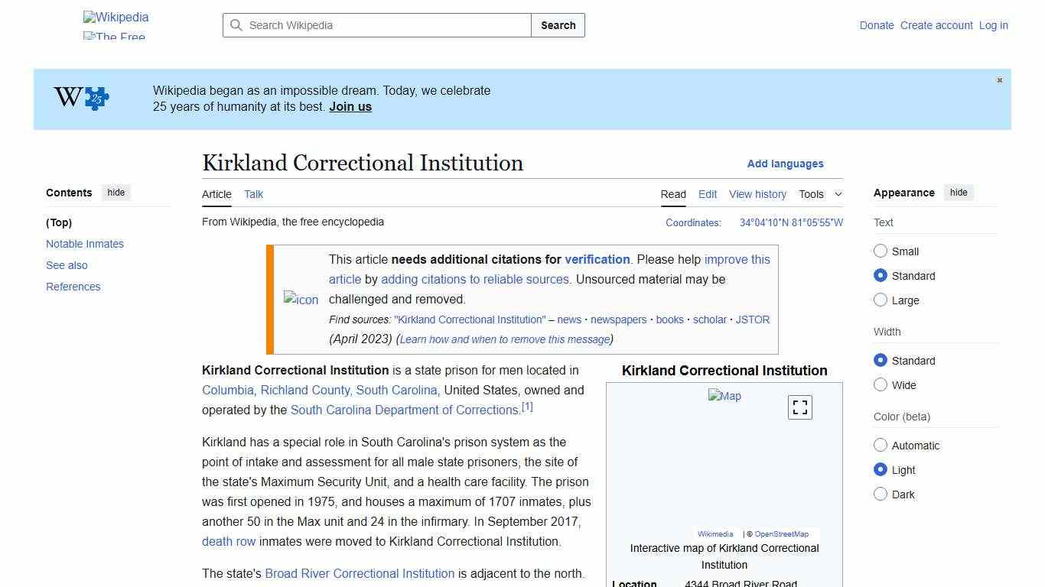The height and width of the screenshot is (587, 1045).
Task: Switch to the Talk tab
Action: [253, 194]
